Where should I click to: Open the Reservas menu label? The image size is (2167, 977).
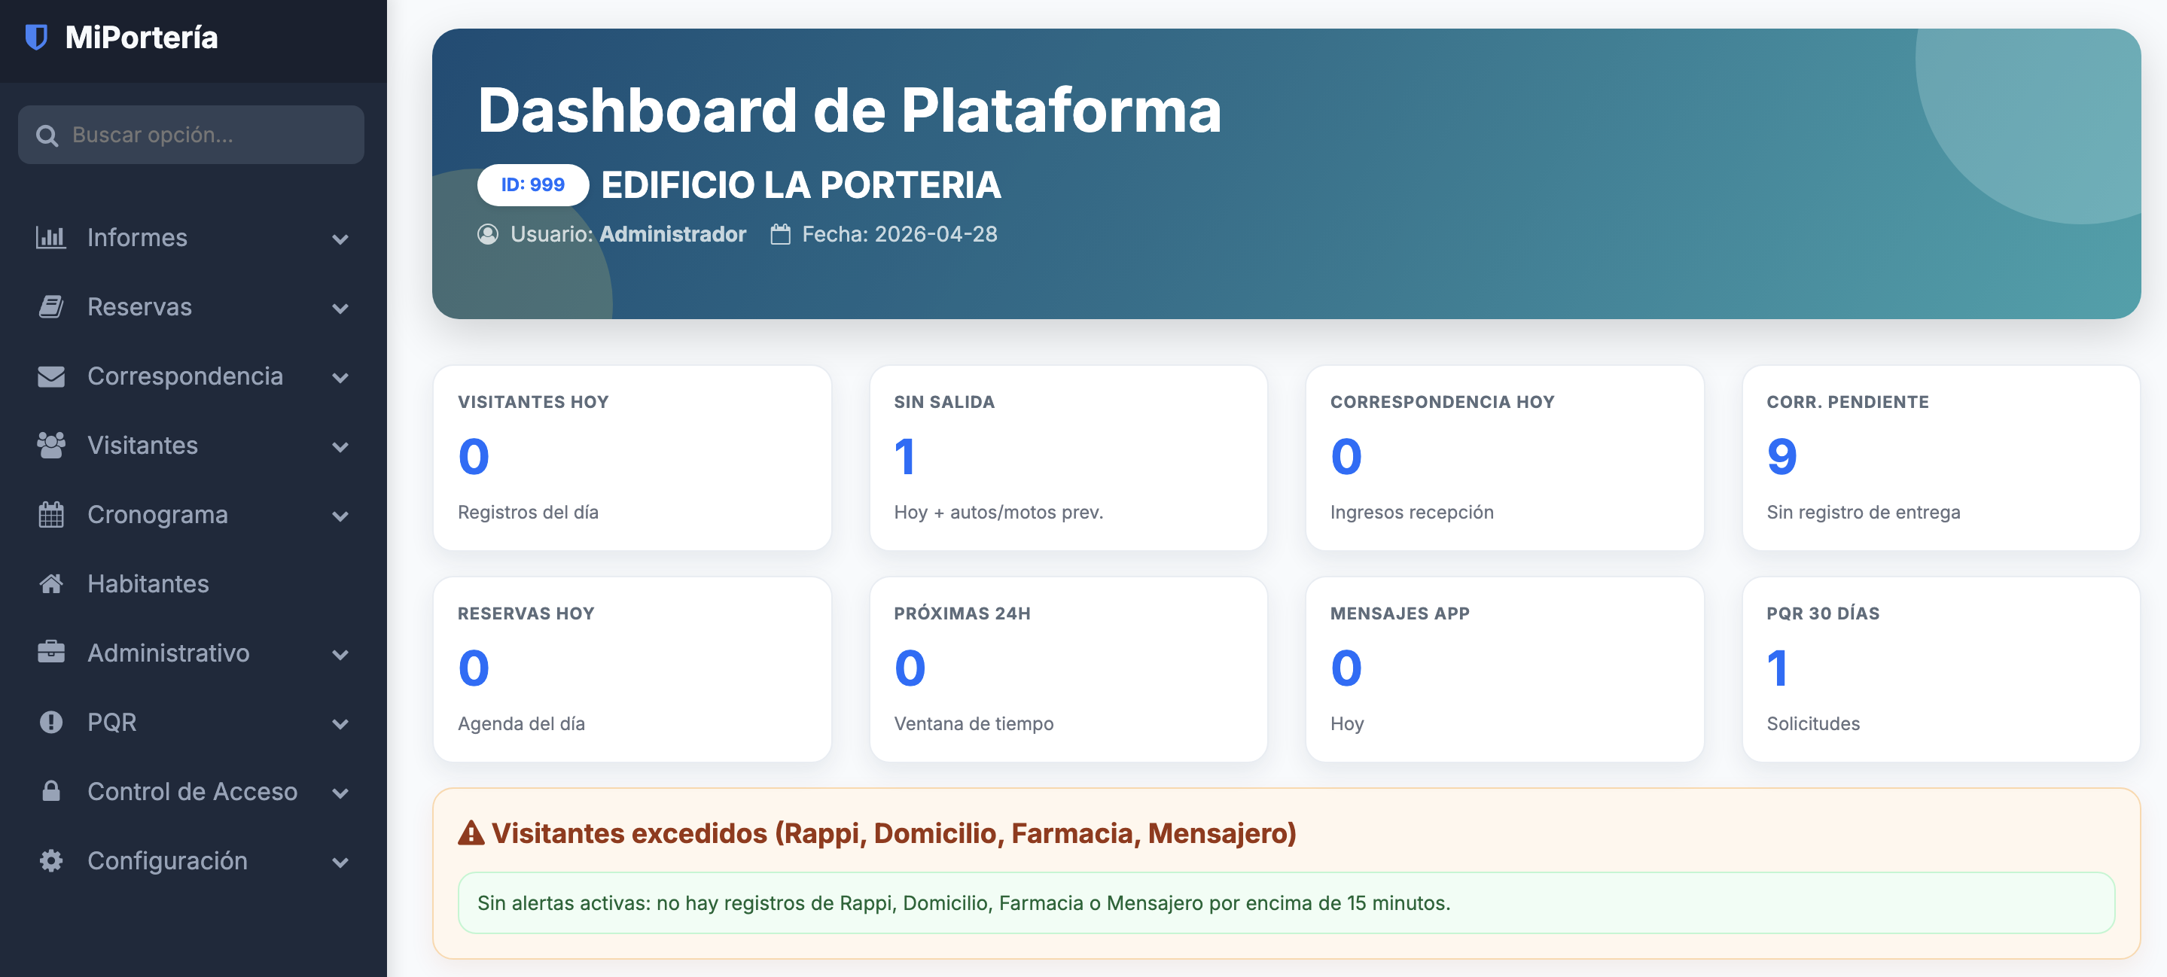(x=139, y=307)
